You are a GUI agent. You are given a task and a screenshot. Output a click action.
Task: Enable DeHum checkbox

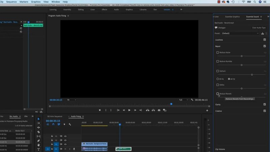(x=217, y=71)
